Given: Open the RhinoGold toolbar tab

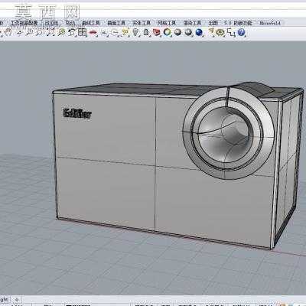Looking at the screenshot, I should coord(270,23).
